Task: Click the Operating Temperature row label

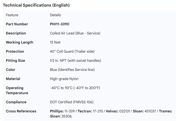Action: point(17,90)
